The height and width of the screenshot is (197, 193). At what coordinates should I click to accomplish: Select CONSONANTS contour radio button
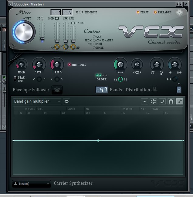94,40
